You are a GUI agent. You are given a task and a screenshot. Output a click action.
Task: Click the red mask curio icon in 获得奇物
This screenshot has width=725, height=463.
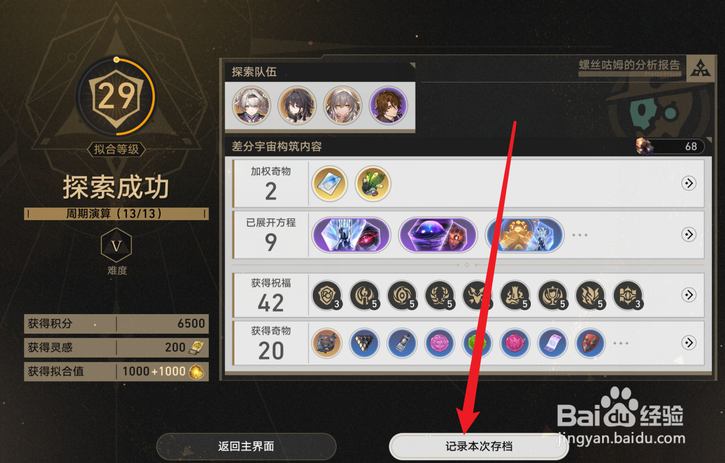tap(590, 343)
